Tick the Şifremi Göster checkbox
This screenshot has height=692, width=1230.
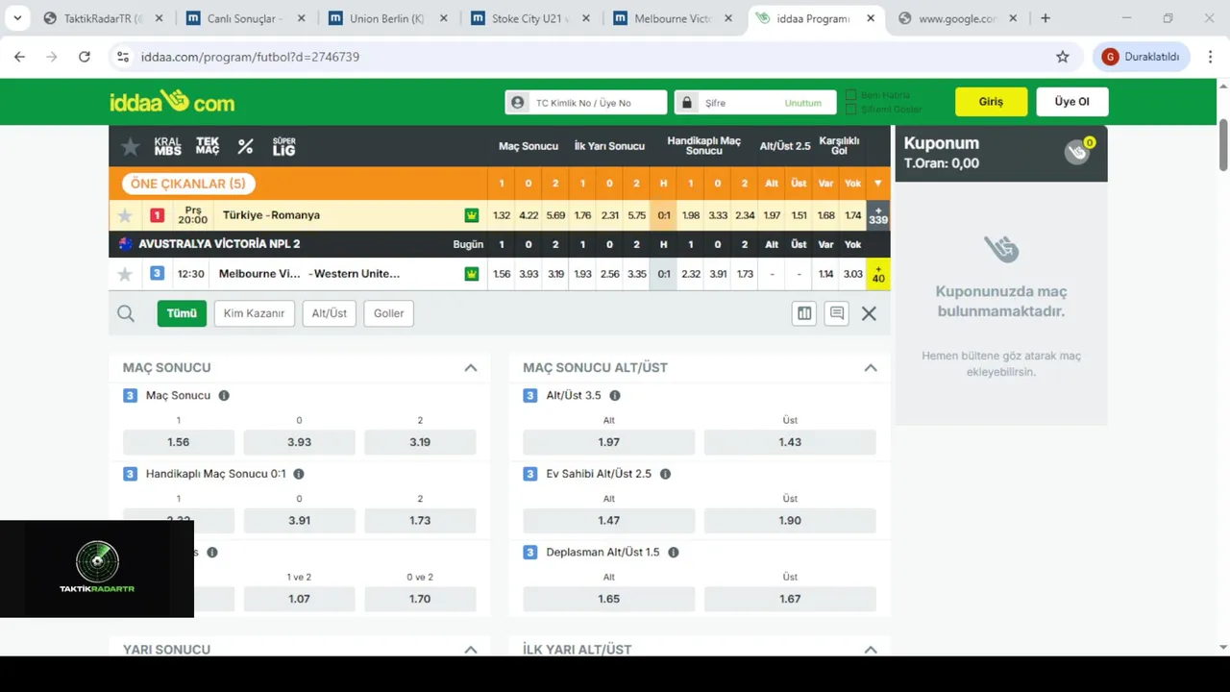click(x=851, y=109)
